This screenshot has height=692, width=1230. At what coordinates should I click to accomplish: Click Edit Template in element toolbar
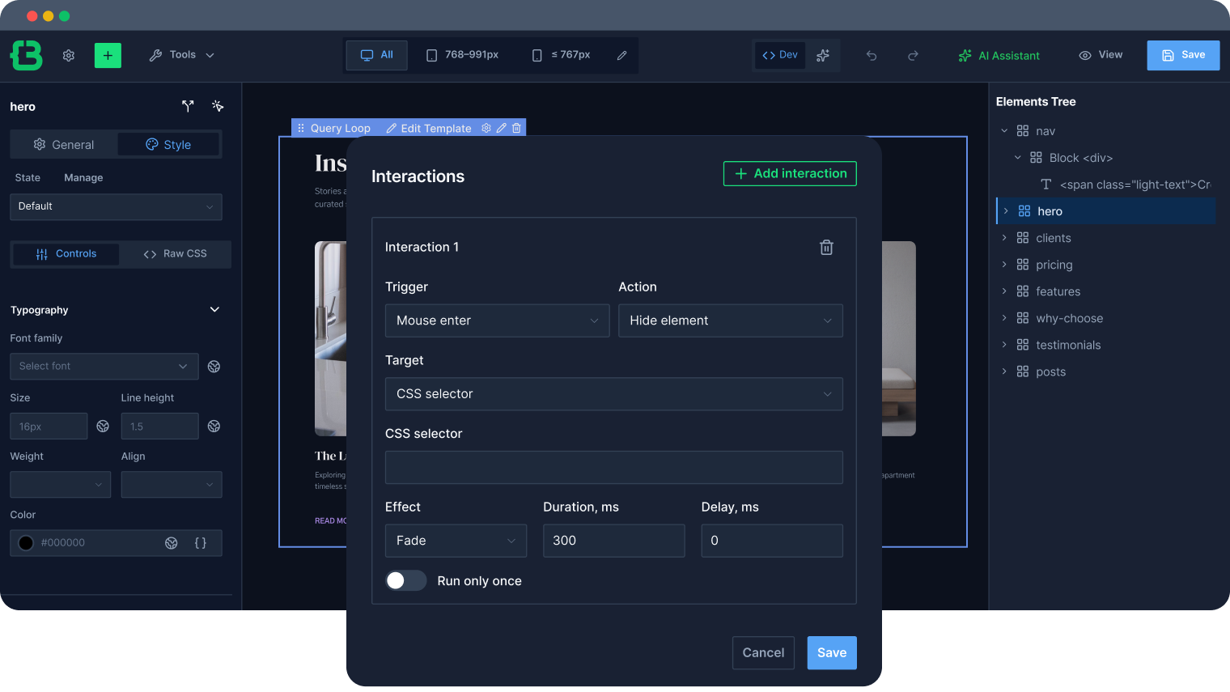coord(429,128)
